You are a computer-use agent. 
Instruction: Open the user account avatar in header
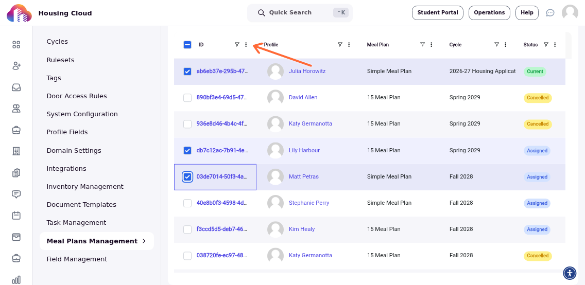(x=570, y=13)
